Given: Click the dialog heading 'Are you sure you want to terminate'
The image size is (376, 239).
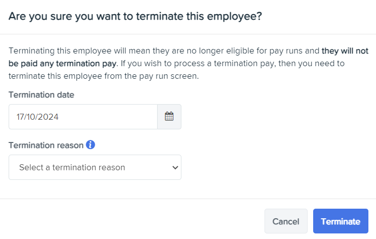Looking at the screenshot, I should 135,17.
